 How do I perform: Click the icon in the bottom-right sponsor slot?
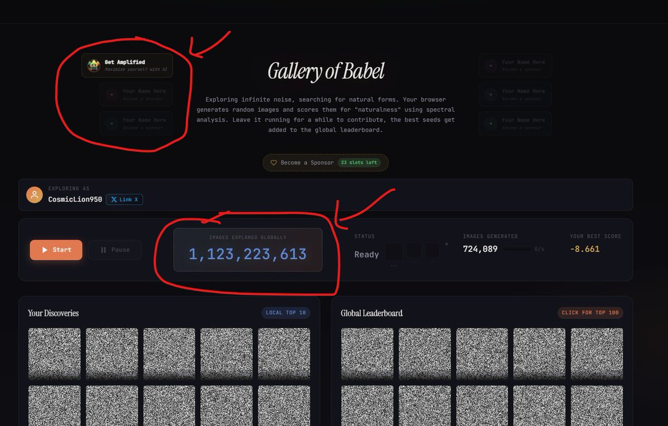click(490, 123)
